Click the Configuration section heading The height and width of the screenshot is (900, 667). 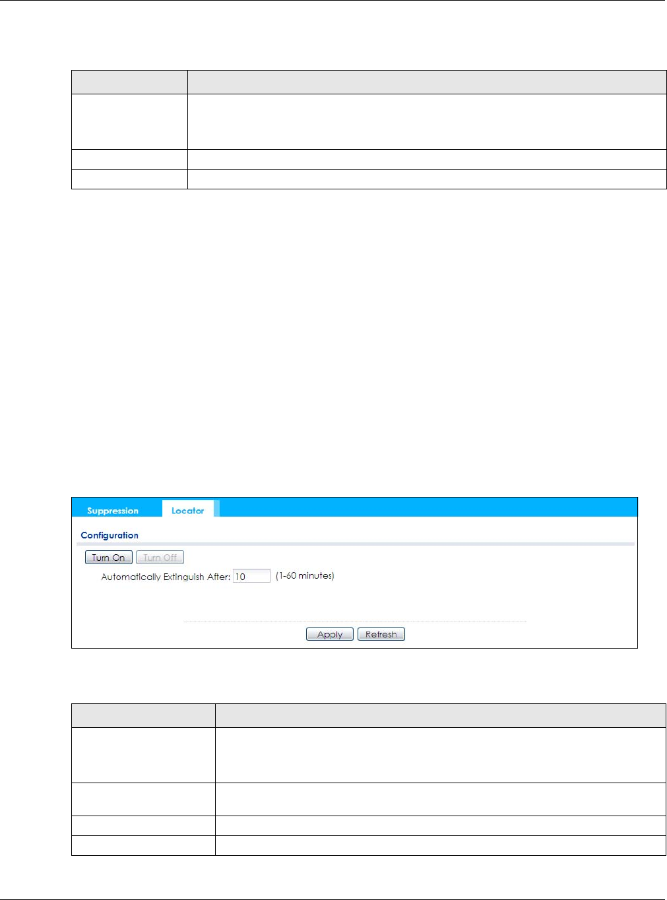tap(110, 535)
